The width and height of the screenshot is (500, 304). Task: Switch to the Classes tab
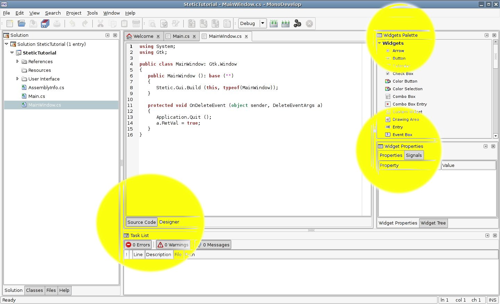click(x=34, y=290)
